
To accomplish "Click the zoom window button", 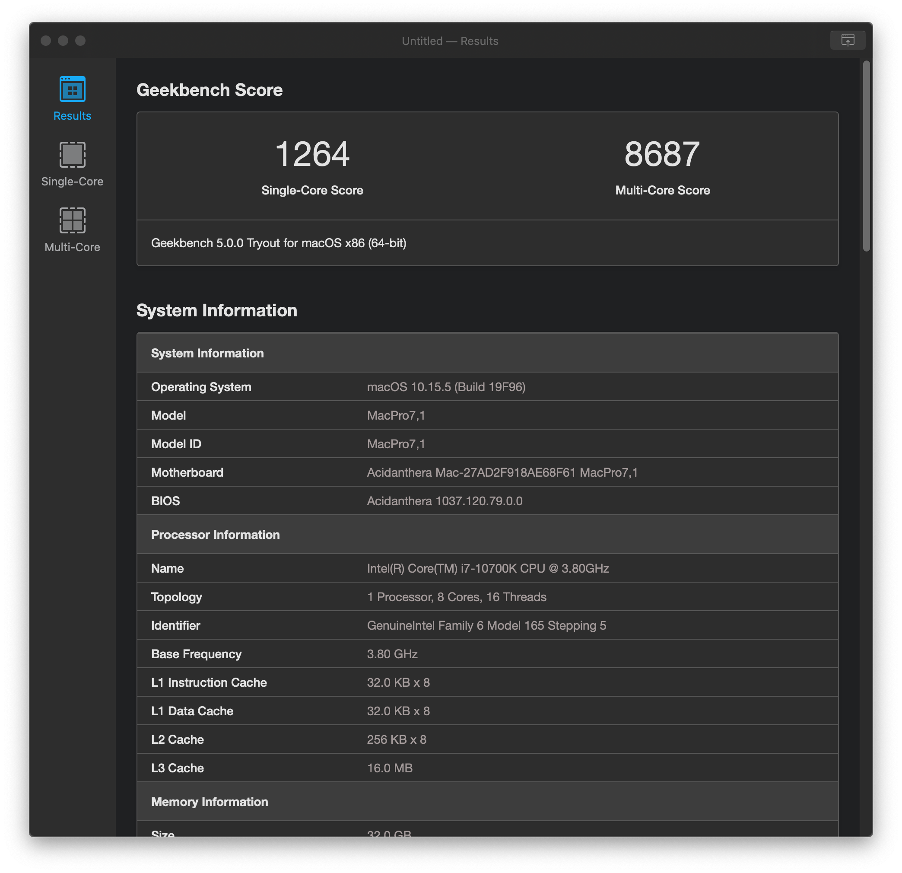I will coord(80,41).
